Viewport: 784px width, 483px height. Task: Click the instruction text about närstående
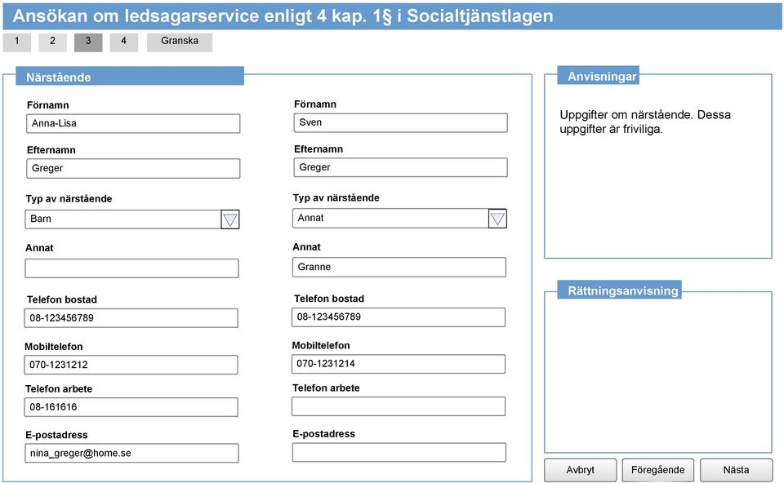tap(645, 122)
